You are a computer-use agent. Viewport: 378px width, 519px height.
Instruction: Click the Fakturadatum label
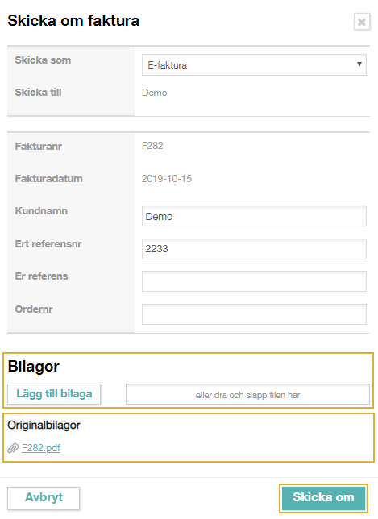(48, 179)
